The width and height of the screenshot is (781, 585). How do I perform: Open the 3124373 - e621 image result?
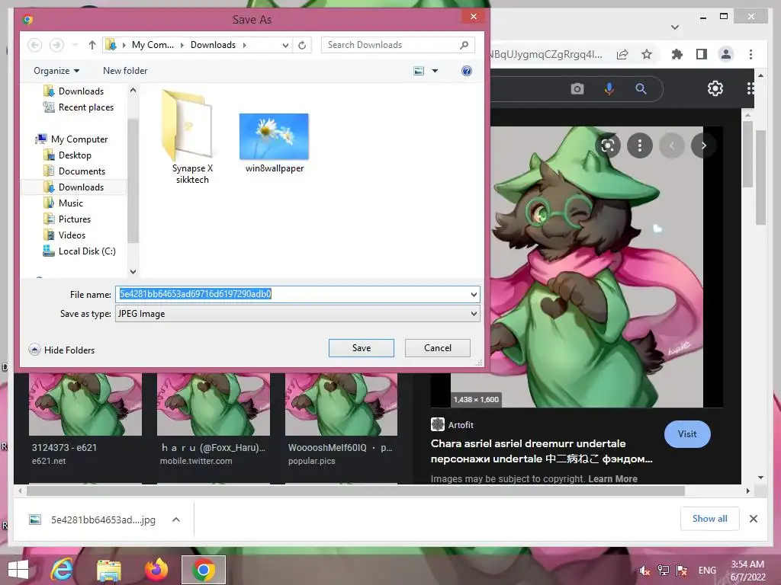coord(85,420)
